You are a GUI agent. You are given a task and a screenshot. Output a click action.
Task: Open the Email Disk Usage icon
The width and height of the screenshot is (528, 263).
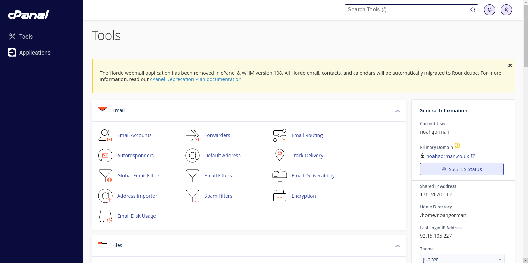pyautogui.click(x=105, y=216)
